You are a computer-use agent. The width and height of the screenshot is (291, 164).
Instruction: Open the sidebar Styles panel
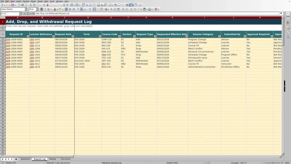[288, 23]
